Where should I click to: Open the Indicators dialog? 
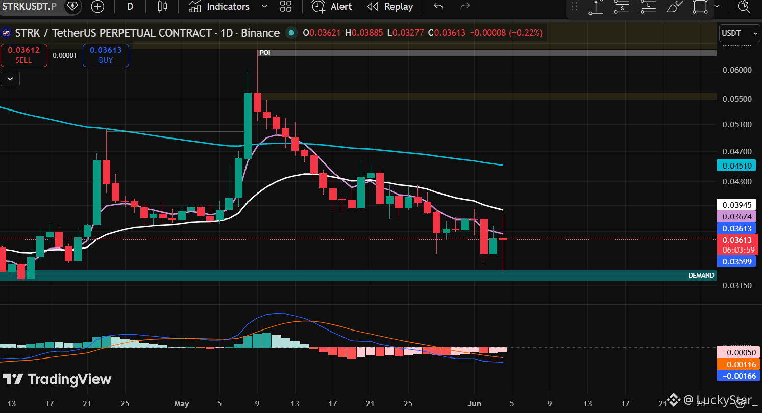pyautogui.click(x=219, y=7)
